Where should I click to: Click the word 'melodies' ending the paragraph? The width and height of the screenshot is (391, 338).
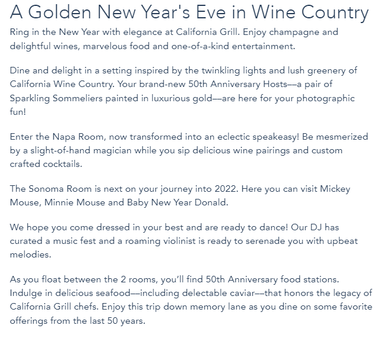click(30, 255)
